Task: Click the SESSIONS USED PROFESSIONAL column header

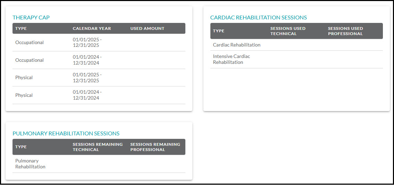Action: [x=345, y=31]
